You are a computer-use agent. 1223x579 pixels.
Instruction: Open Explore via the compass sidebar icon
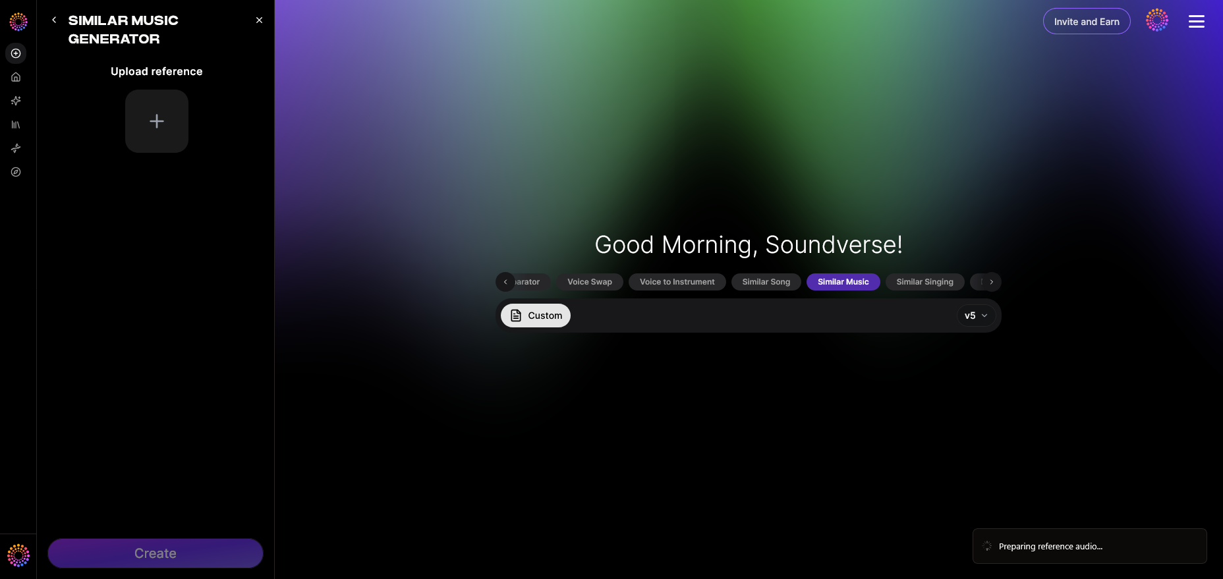tap(16, 172)
